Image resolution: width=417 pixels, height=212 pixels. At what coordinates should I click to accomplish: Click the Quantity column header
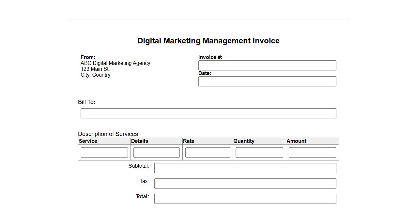tap(244, 141)
